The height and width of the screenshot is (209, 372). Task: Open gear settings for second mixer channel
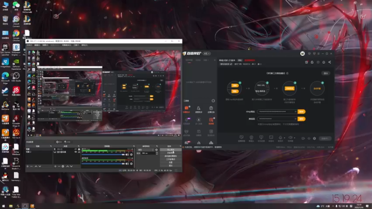[x=132, y=163]
